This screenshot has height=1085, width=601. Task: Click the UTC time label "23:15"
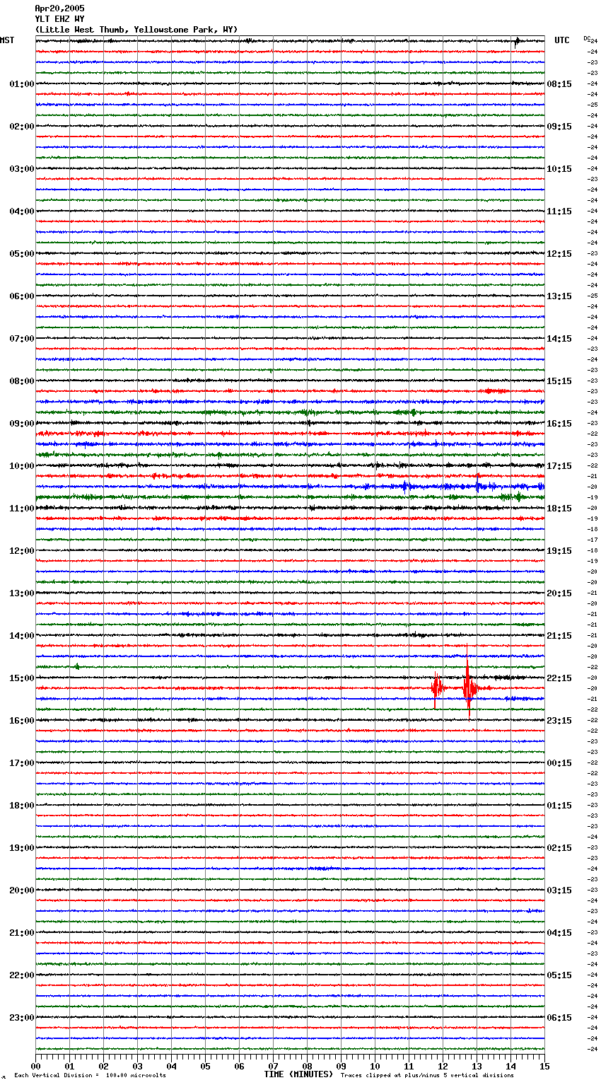(x=559, y=721)
